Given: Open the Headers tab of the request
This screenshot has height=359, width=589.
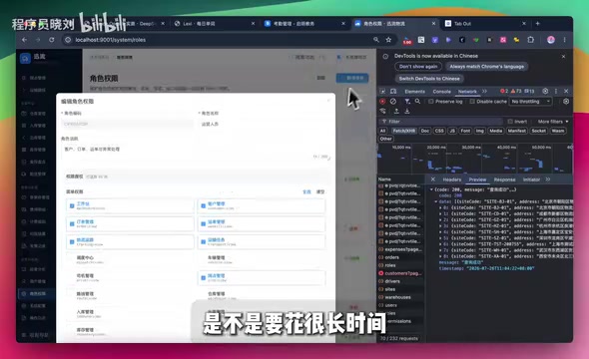Looking at the screenshot, I should [451, 179].
